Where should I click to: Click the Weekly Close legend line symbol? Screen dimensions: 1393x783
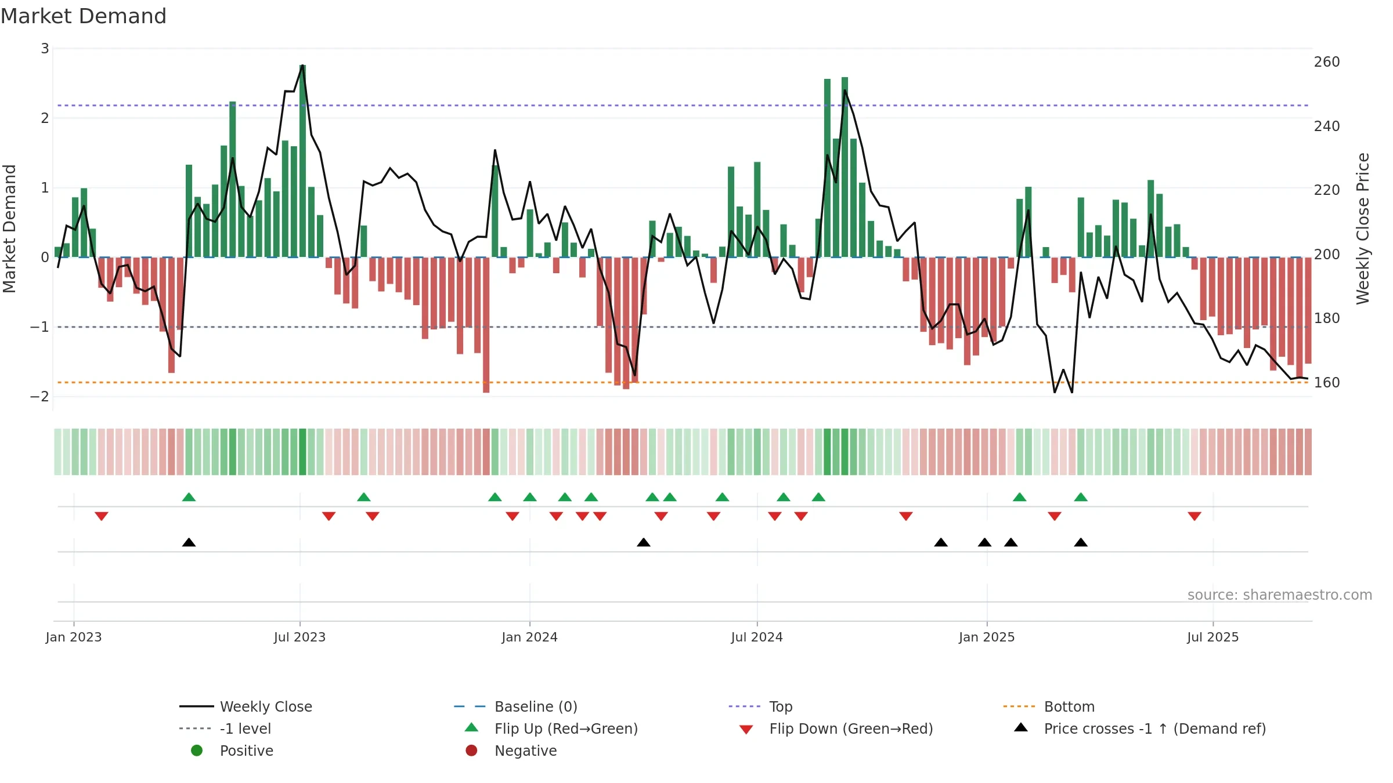[197, 706]
